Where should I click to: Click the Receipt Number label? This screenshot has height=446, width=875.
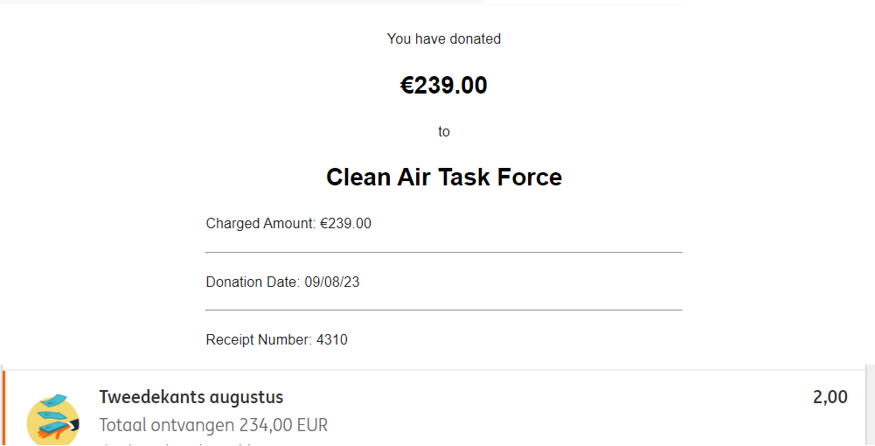point(259,339)
